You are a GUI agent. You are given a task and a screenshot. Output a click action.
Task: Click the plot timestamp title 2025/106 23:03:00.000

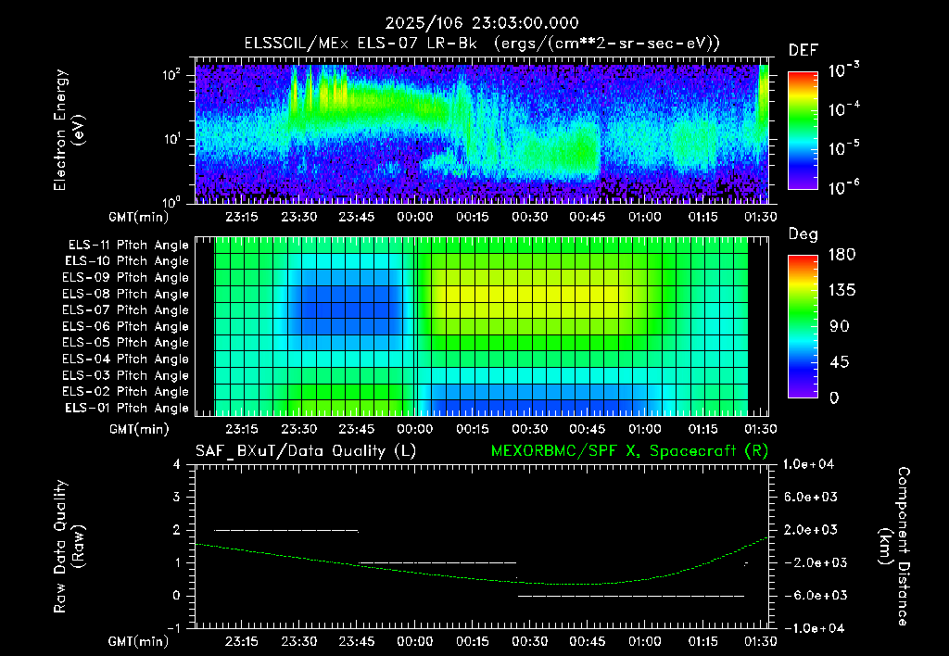pos(482,23)
